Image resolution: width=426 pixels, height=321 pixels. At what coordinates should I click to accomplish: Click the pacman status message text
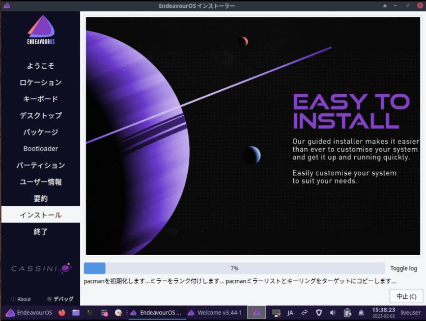(240, 281)
